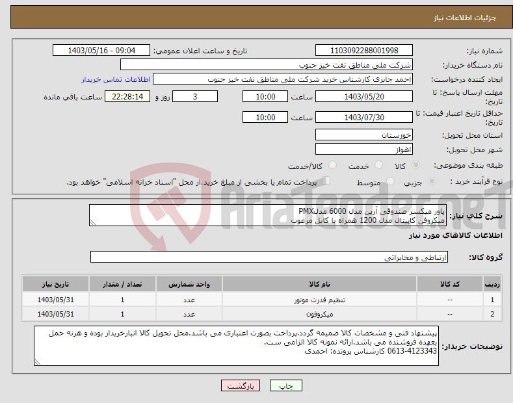Click the توضیحات خریدار notes textarea
The width and height of the screenshot is (513, 403).
[x=236, y=346]
